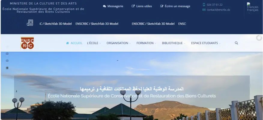Open the contact@encrbc.dz email link
This screenshot has width=263, height=120.
tap(218, 10)
